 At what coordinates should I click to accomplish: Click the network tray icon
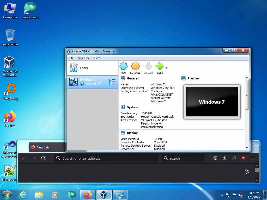[228, 195]
